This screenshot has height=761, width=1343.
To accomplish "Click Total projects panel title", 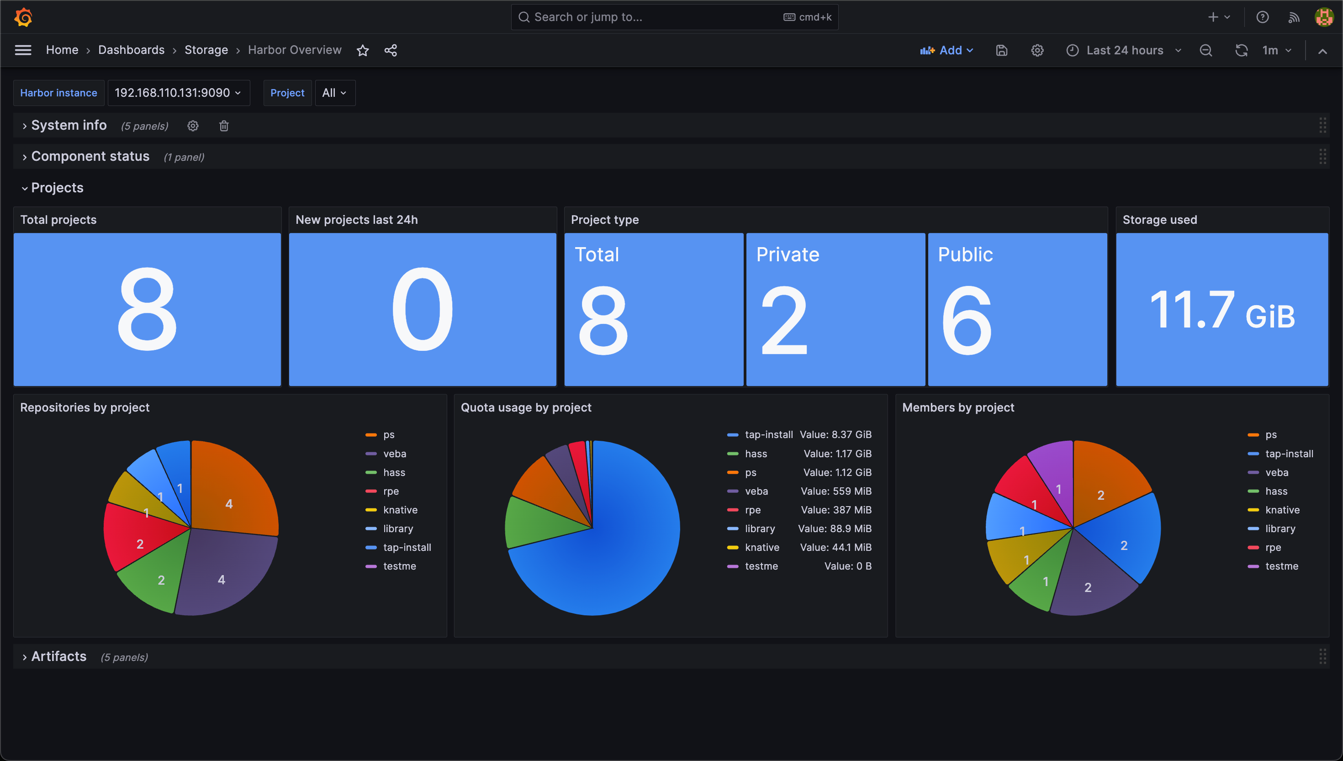I will [58, 220].
